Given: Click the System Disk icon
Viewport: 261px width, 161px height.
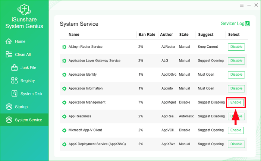Looking at the screenshot, I should click(14, 94).
